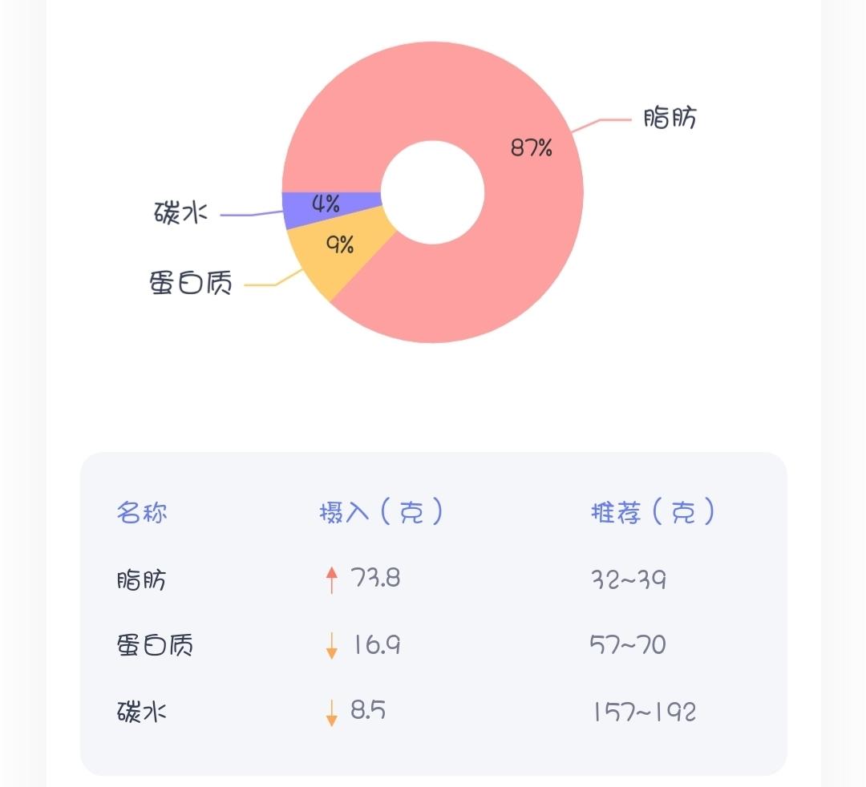Click the 蛋白质 label beside the chart
The image size is (866, 787).
click(191, 283)
